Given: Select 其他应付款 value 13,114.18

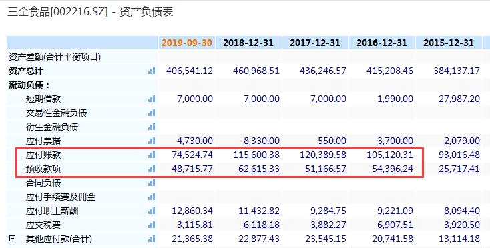Looking at the screenshot, I should coord(459,239).
